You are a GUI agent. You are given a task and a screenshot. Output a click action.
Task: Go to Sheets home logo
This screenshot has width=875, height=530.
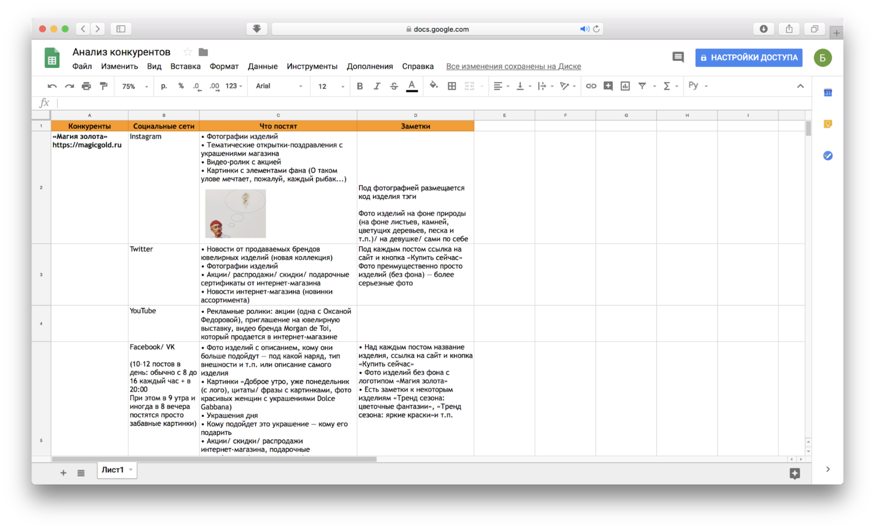(52, 58)
